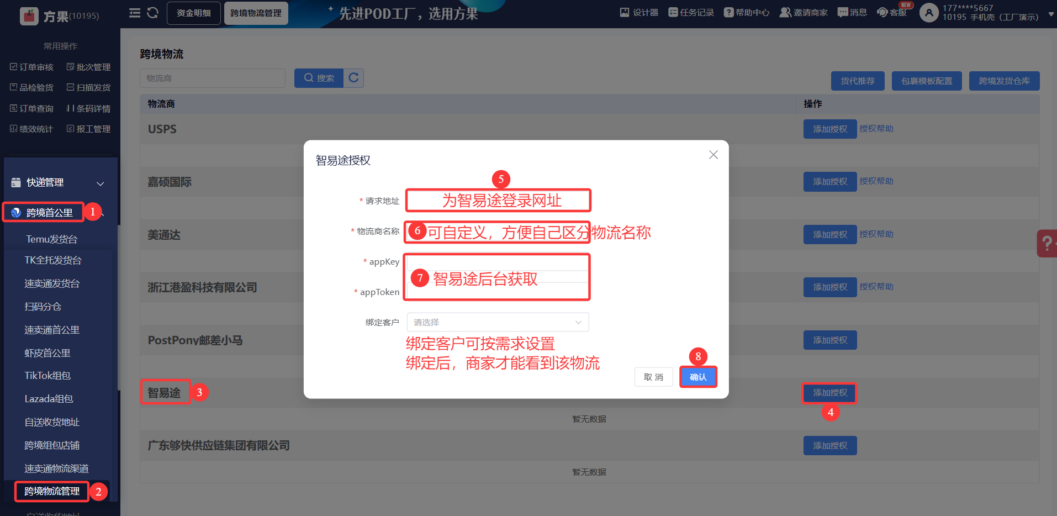
Task: Switch to the 跨境物流管理 tab
Action: pos(256,13)
